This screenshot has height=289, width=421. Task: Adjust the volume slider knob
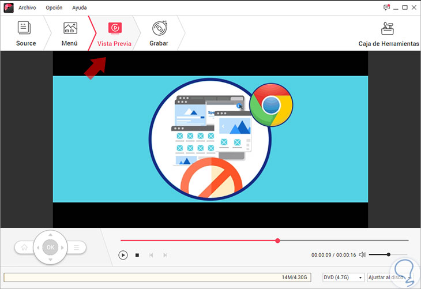click(x=389, y=254)
